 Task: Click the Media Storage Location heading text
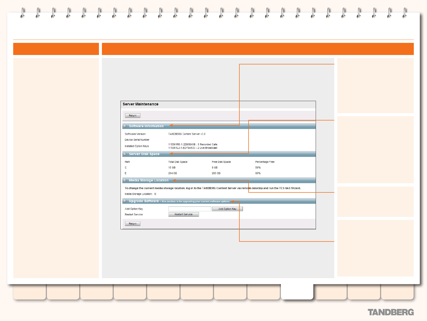149,180
